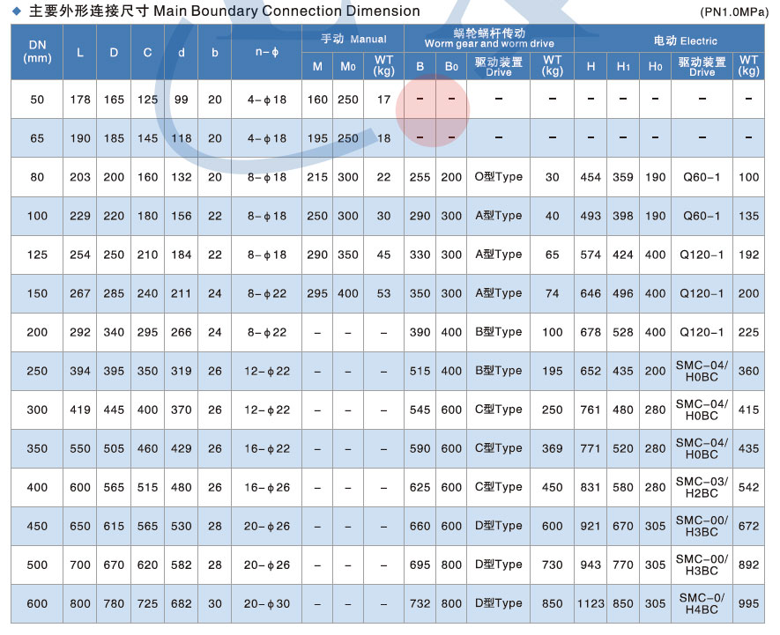Click the H value 652
This screenshot has height=635, width=780.
[591, 371]
